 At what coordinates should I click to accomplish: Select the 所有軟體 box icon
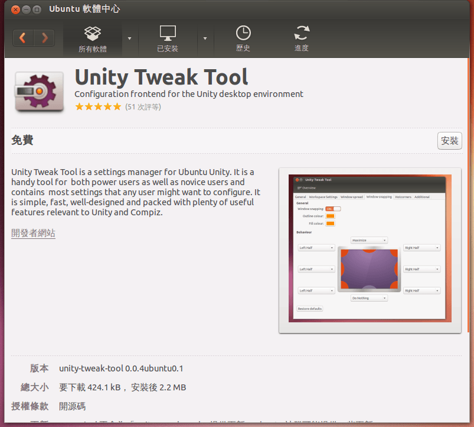(x=92, y=33)
